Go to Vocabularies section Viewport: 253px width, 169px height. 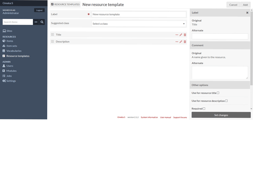(x=13, y=51)
